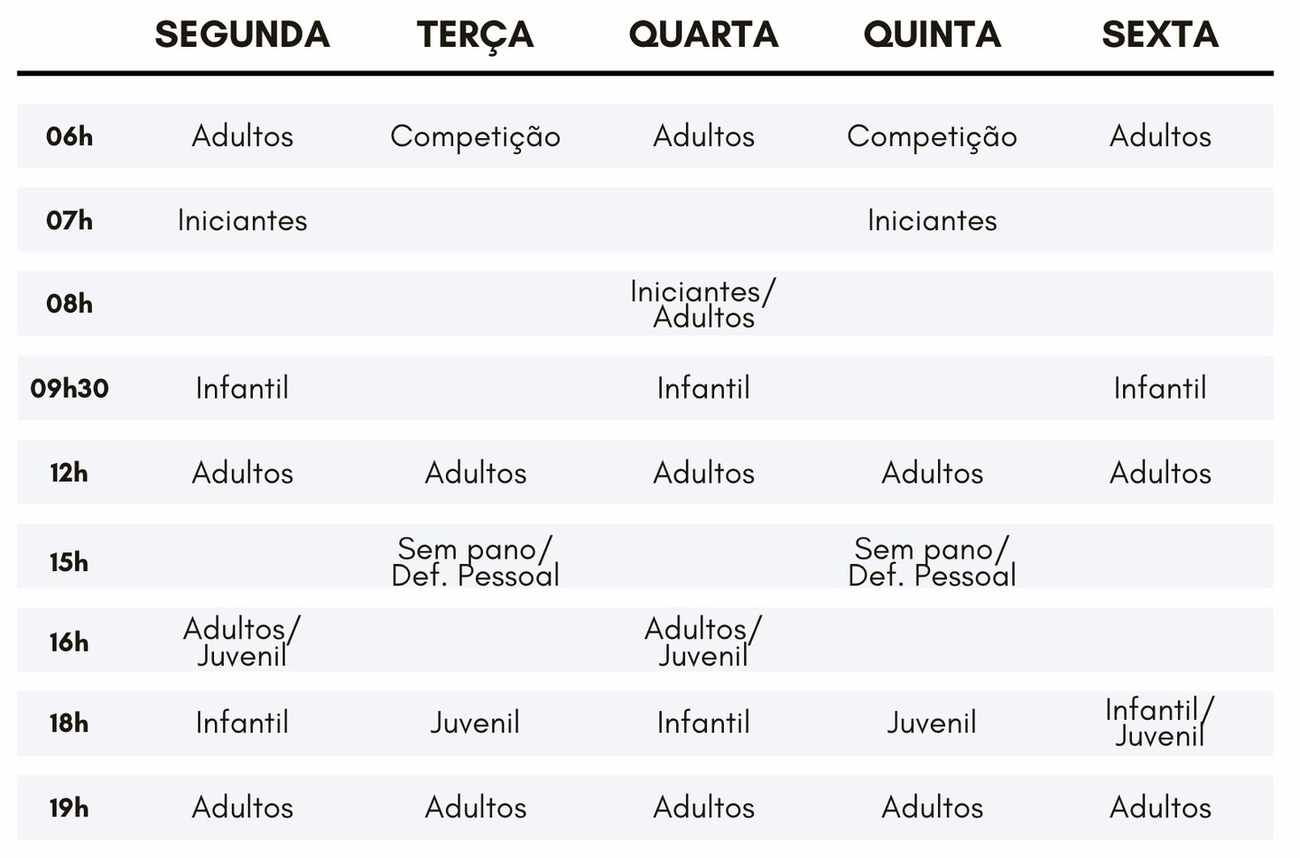Select Infantil class on Sexta at 09h30
Viewport: 1300px width, 858px height.
click(1160, 388)
